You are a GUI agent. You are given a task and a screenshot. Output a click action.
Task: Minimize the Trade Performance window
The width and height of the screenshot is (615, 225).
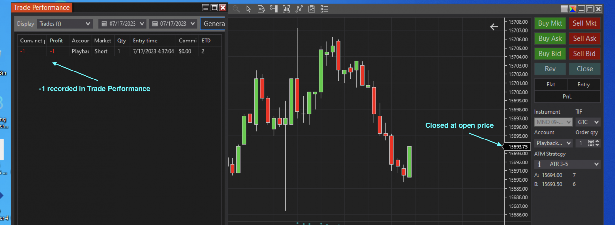[x=206, y=8]
